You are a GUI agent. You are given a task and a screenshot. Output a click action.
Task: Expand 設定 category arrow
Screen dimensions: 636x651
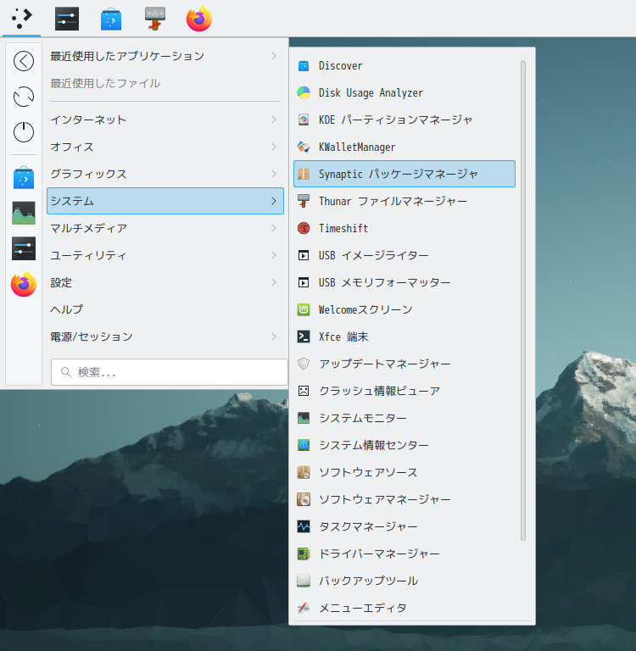pos(274,282)
